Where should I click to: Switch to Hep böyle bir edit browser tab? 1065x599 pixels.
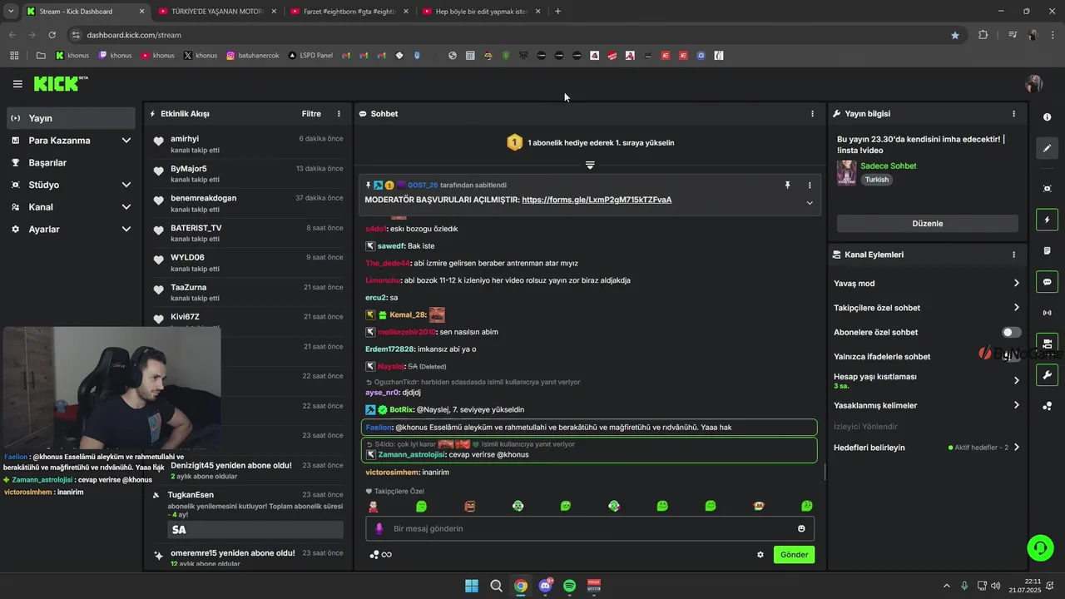click(x=481, y=12)
